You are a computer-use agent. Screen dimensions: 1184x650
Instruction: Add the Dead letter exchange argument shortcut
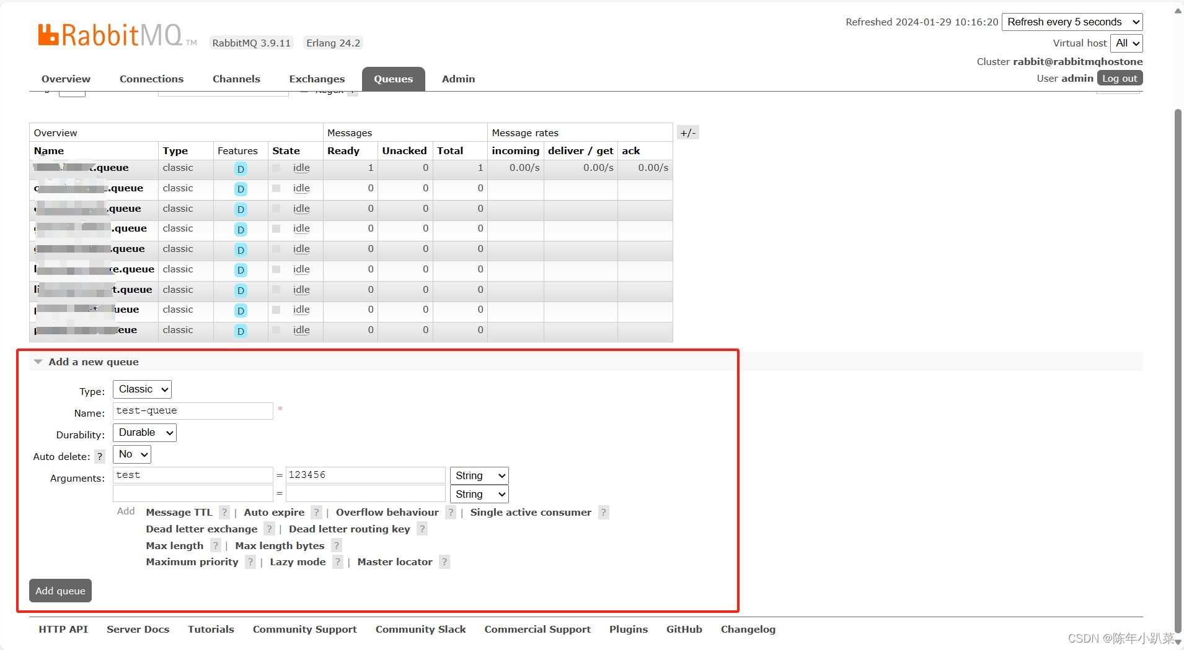pos(201,529)
